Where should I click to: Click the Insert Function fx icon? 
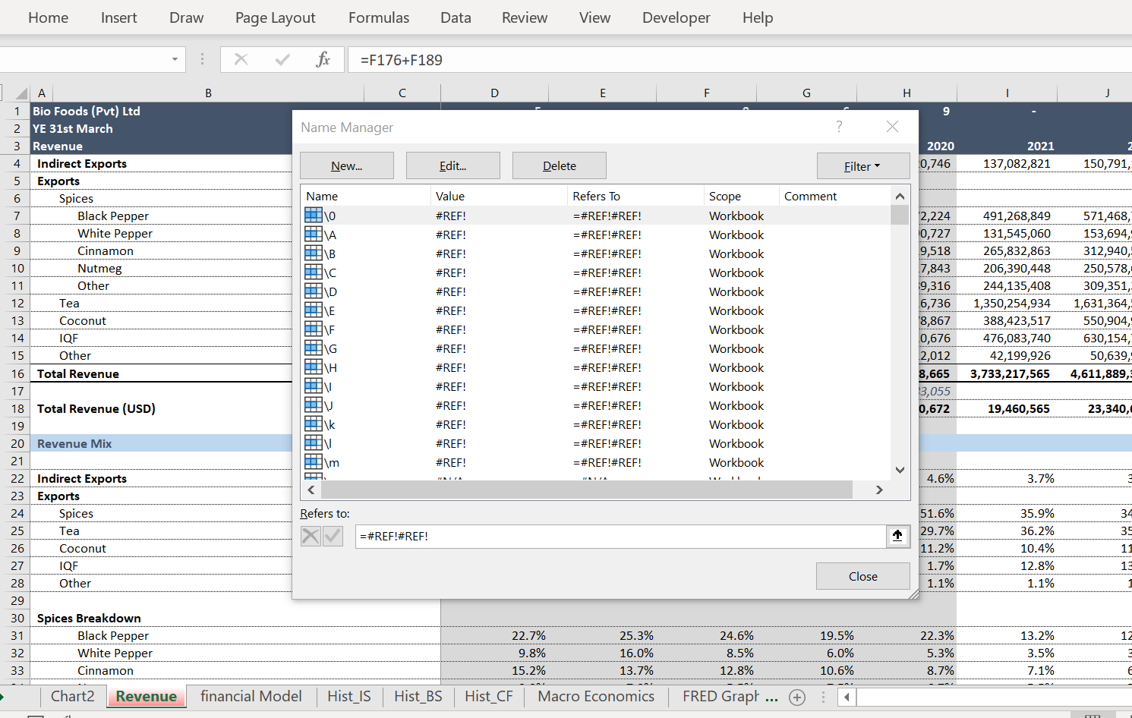click(323, 59)
